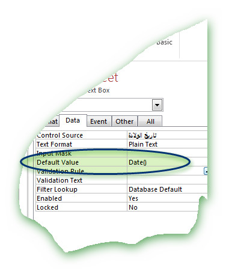Image resolution: width=226 pixels, height=271 pixels.
Task: Click the Input Mask value field
Action: [167, 153]
